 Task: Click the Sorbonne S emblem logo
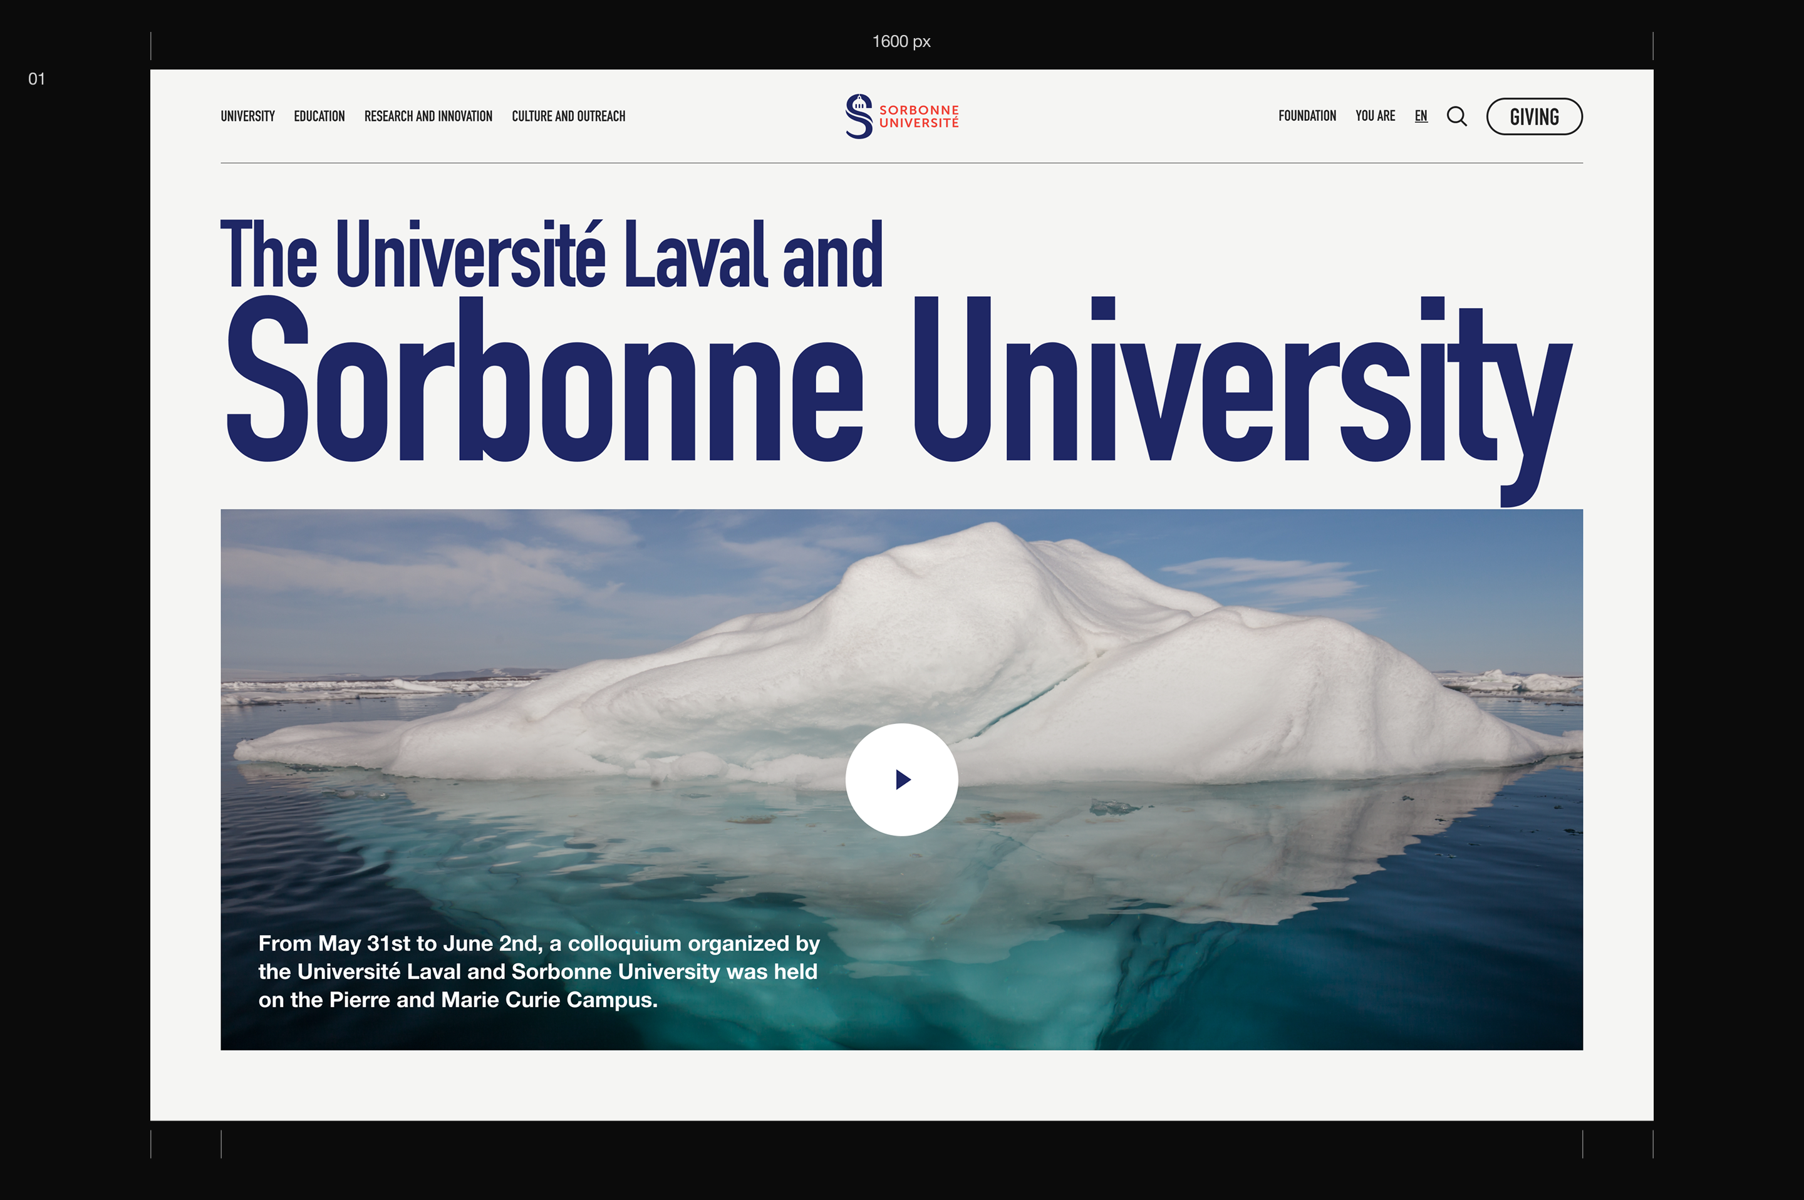tap(859, 116)
